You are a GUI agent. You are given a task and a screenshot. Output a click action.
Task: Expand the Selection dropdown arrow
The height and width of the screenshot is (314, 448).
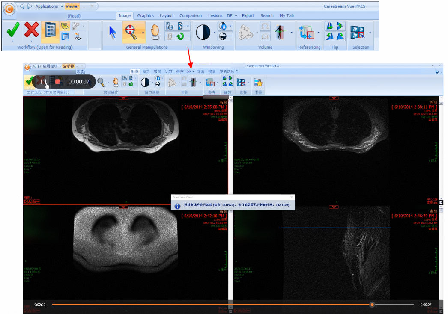[370, 32]
